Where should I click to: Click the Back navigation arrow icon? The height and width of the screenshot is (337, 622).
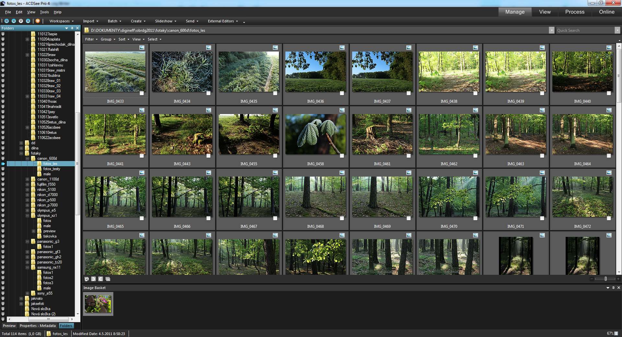coord(14,21)
